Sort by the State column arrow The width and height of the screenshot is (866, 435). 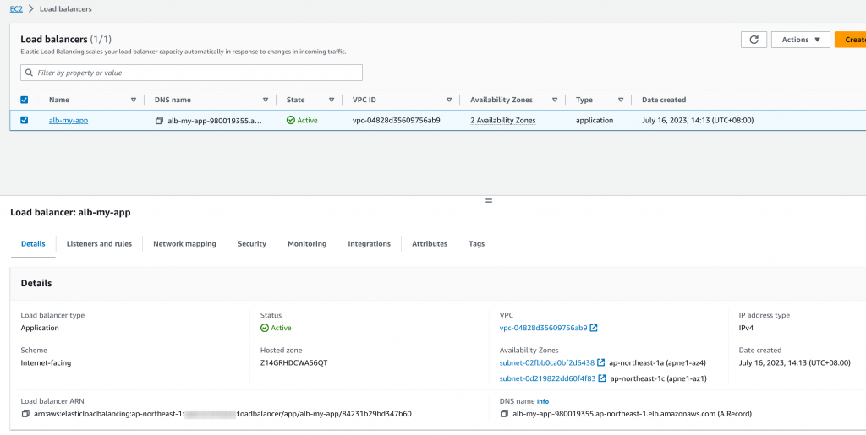point(332,100)
